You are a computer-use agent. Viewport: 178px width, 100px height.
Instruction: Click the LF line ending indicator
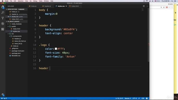point(139,98)
